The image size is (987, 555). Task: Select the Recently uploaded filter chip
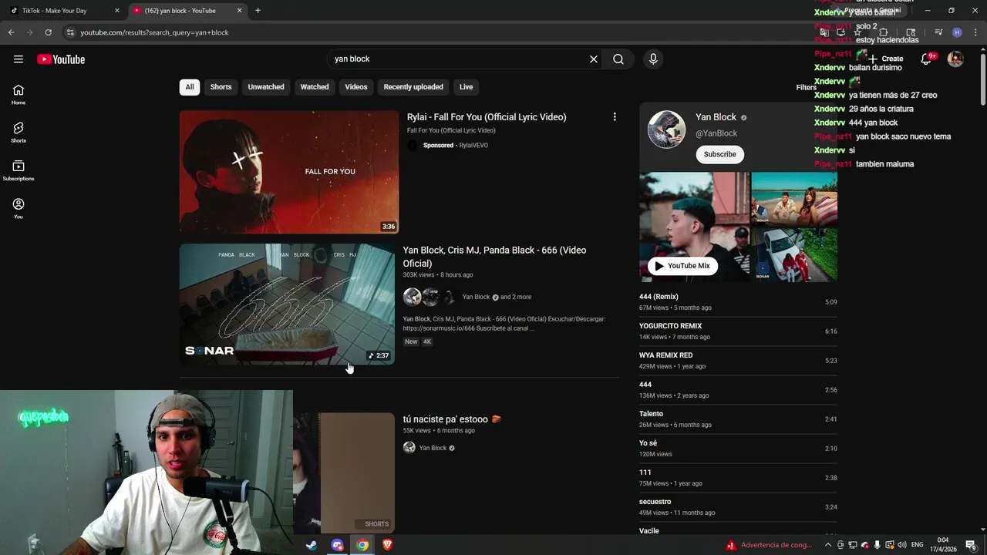(x=413, y=87)
